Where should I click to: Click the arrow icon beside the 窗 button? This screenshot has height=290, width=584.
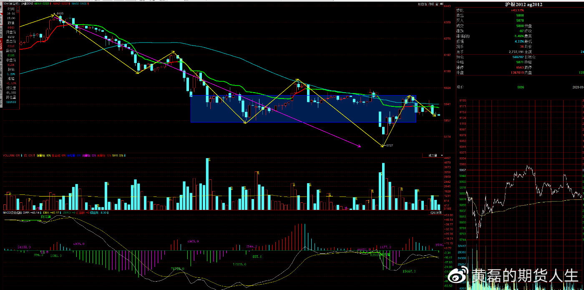click(441, 4)
